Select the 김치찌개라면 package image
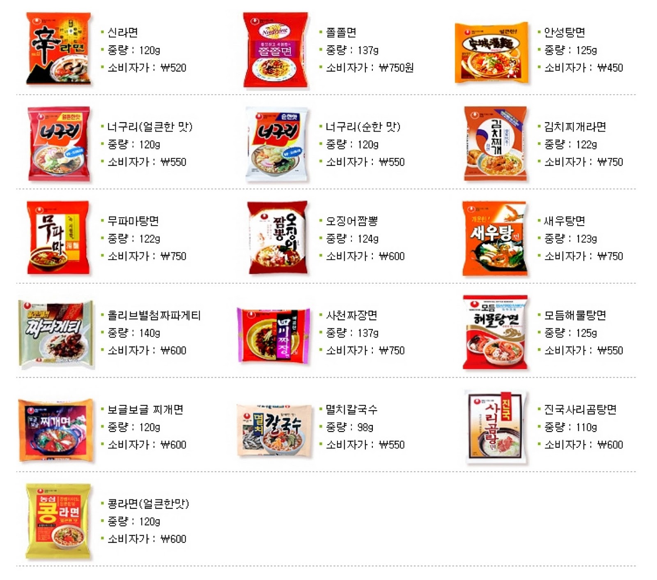The height and width of the screenshot is (580, 657). pyautogui.click(x=495, y=143)
